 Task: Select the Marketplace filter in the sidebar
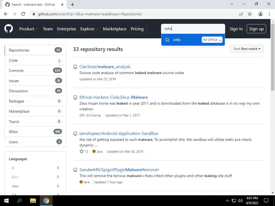pos(35,111)
